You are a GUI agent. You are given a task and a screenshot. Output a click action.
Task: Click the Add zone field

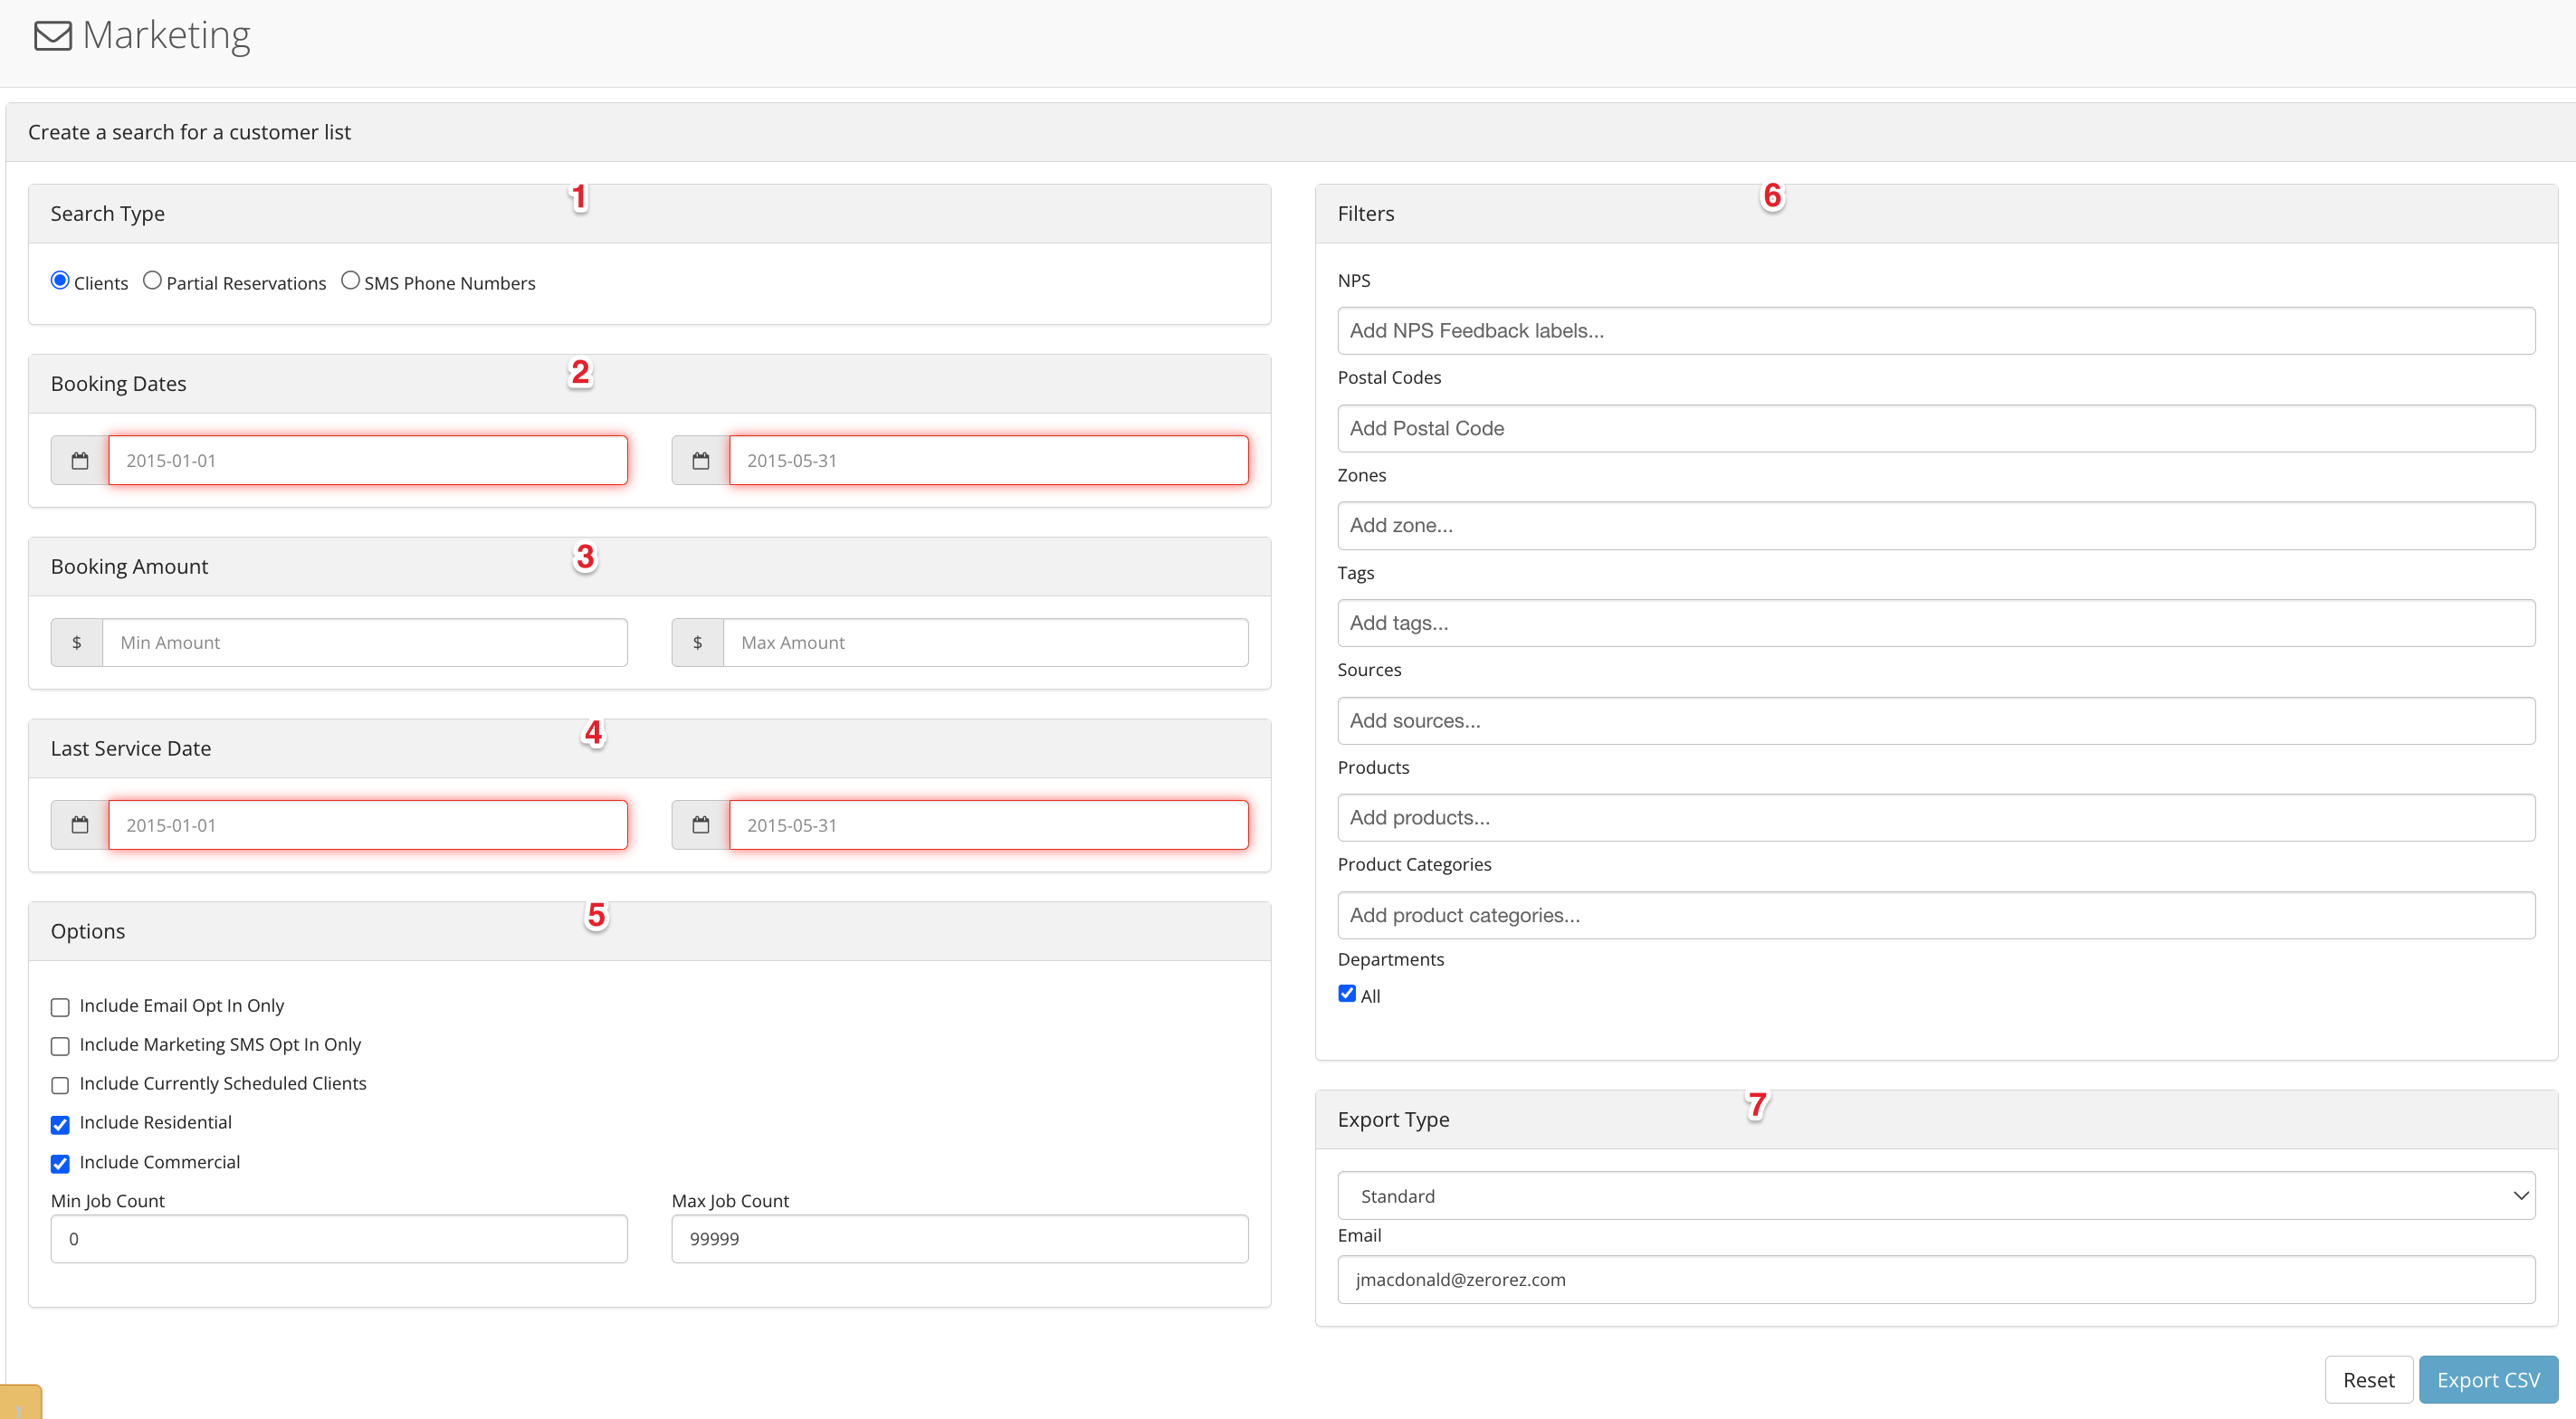tap(1936, 525)
